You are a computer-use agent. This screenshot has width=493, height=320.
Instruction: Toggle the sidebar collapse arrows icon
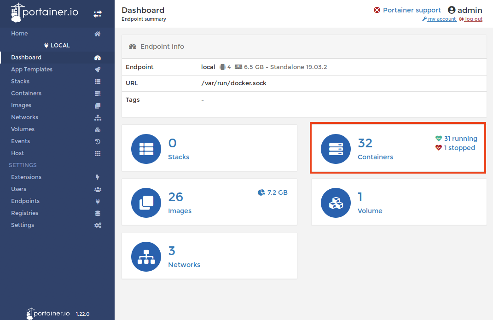(x=98, y=14)
